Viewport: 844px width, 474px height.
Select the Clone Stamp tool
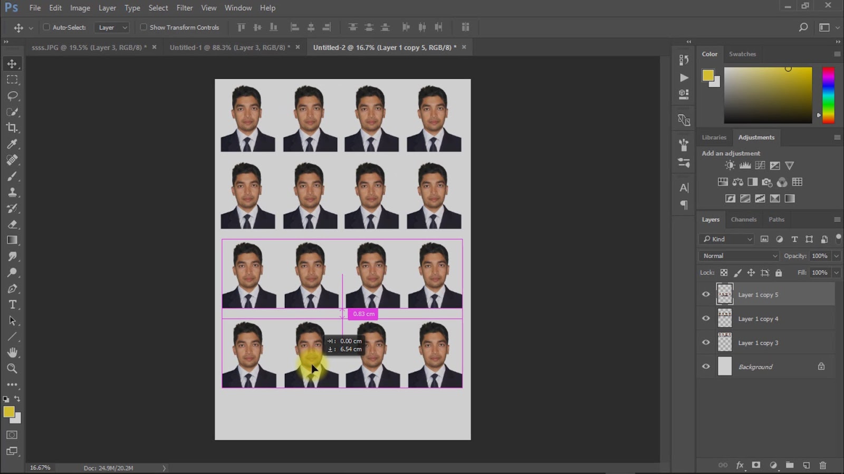tap(12, 192)
